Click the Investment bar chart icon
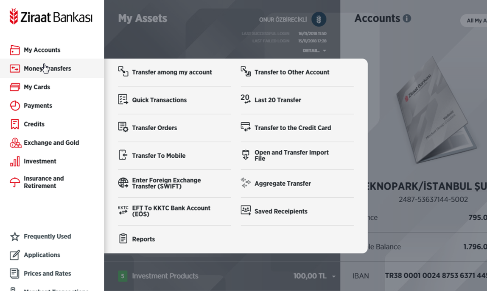Screen dimensions: 487x291 (x=15, y=162)
